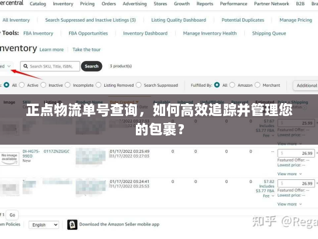Select the Inactive status radio button
The image size is (318, 239).
click(43, 85)
